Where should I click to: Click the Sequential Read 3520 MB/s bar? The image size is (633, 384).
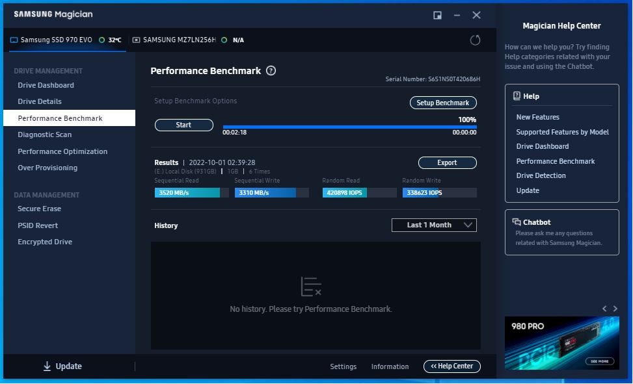point(191,193)
